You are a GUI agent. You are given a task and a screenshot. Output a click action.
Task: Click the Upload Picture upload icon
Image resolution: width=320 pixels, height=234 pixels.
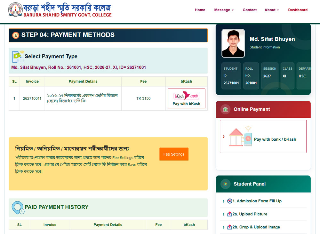[x=229, y=214]
